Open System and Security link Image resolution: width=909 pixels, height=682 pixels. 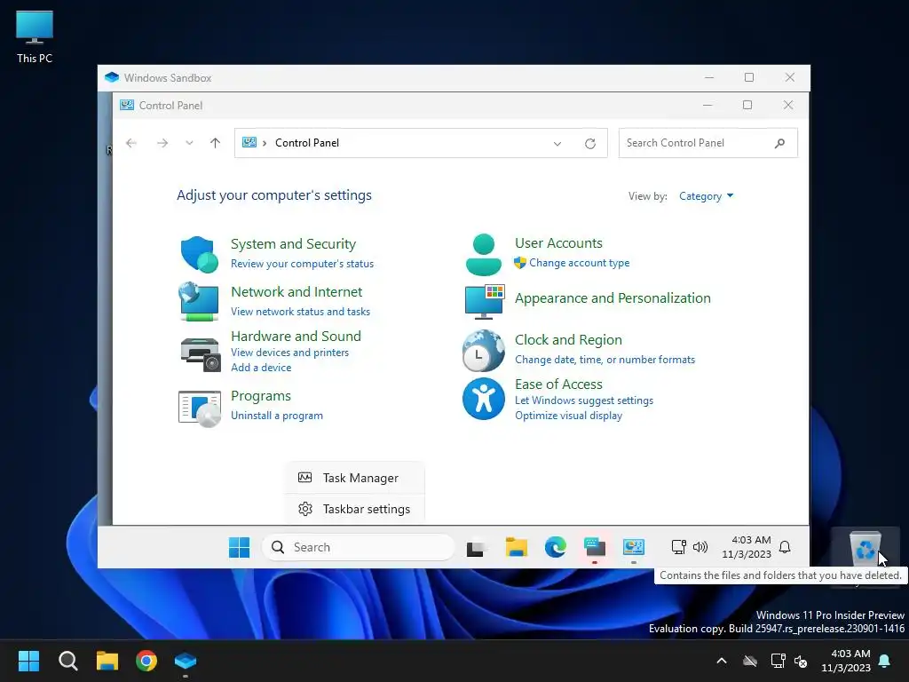pyautogui.click(x=293, y=244)
